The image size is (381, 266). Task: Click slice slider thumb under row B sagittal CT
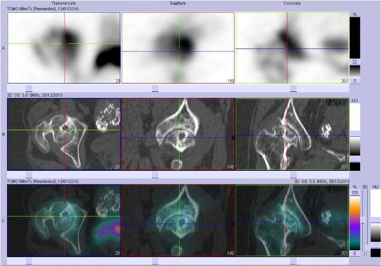click(x=155, y=175)
